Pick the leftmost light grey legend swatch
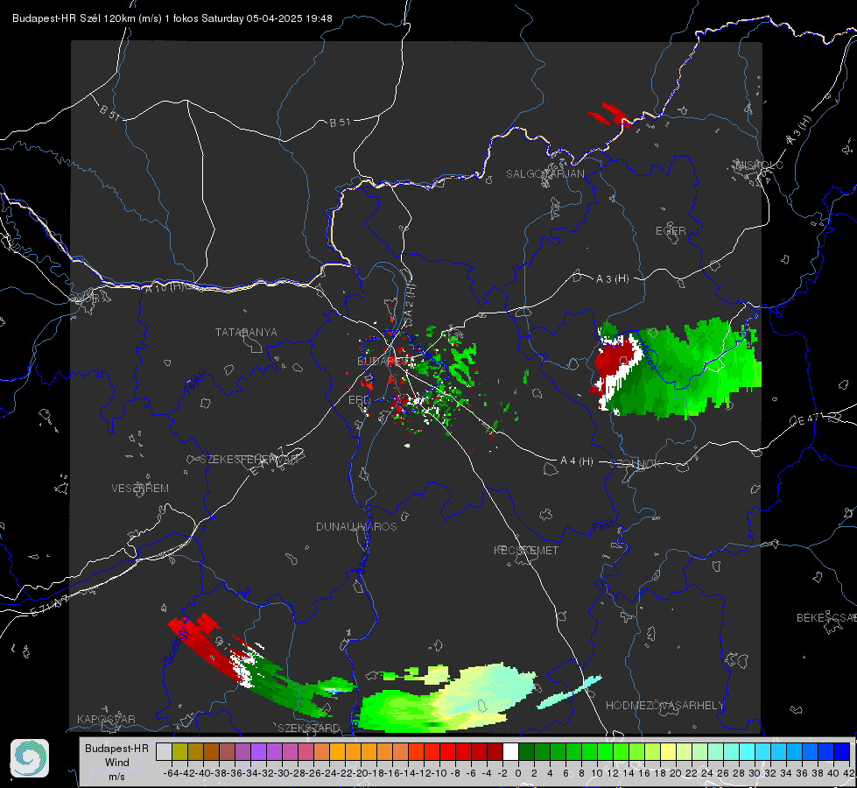The width and height of the screenshot is (857, 788). [x=164, y=751]
